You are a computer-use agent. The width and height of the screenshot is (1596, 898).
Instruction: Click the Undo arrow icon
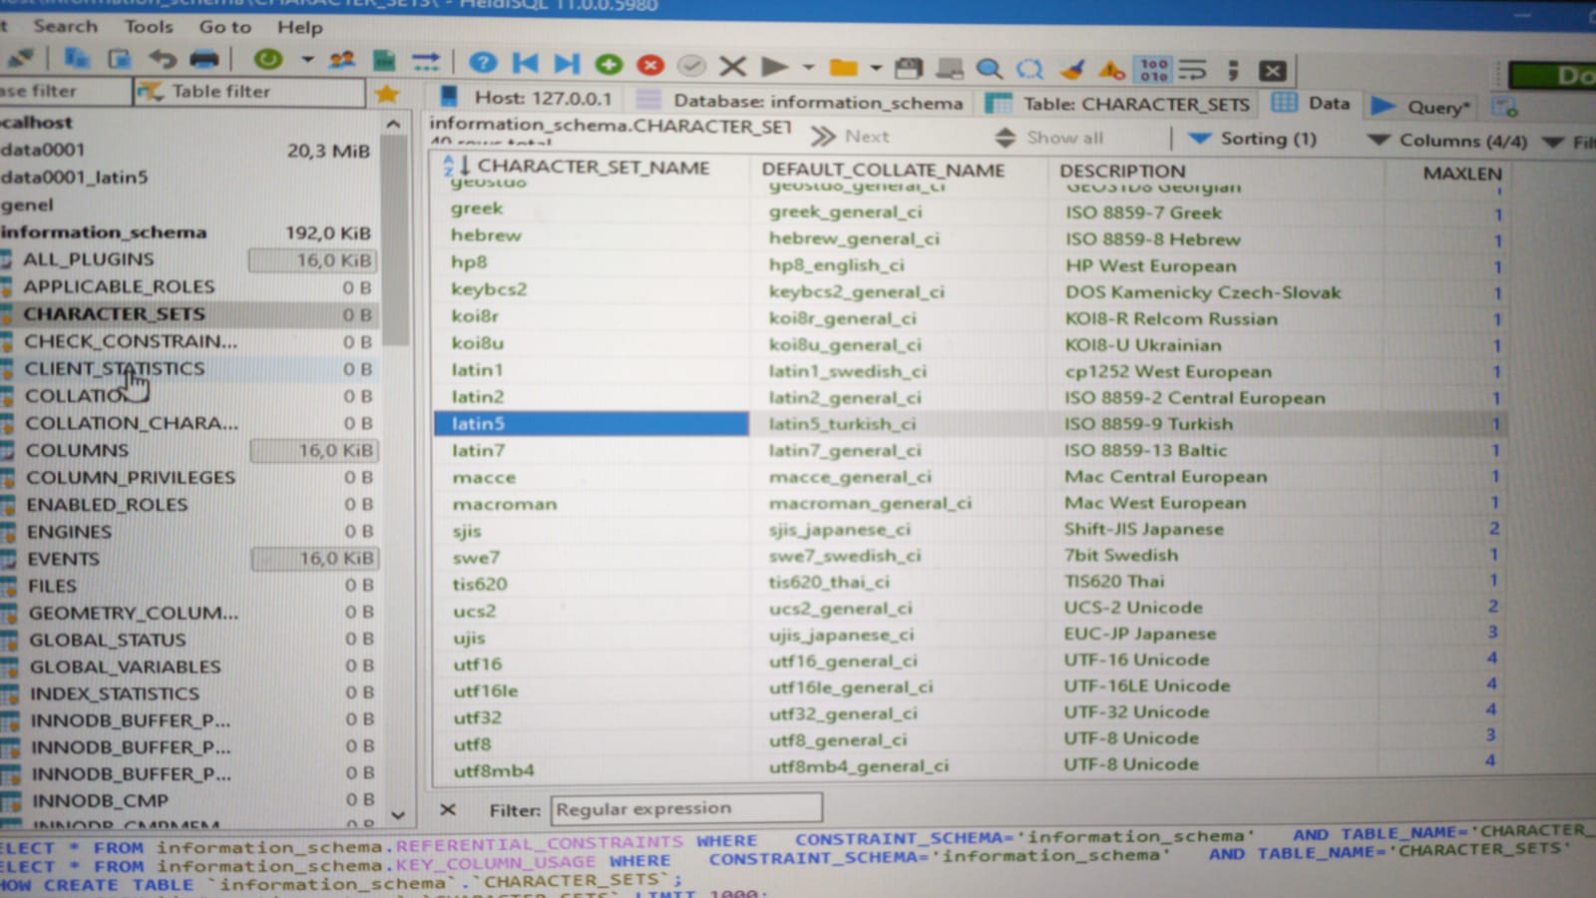pos(162,59)
